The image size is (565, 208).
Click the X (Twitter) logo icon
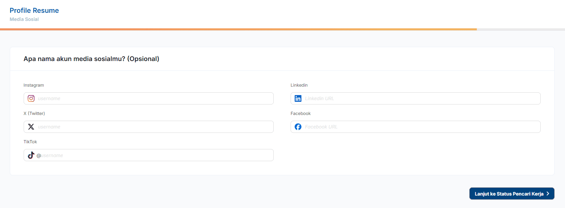[31, 127]
